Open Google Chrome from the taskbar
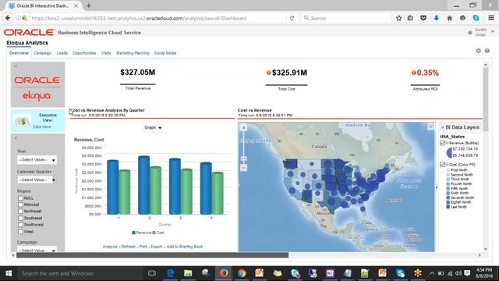 pos(242,273)
